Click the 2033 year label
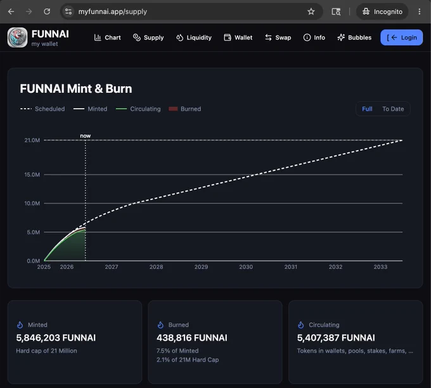 (380, 267)
